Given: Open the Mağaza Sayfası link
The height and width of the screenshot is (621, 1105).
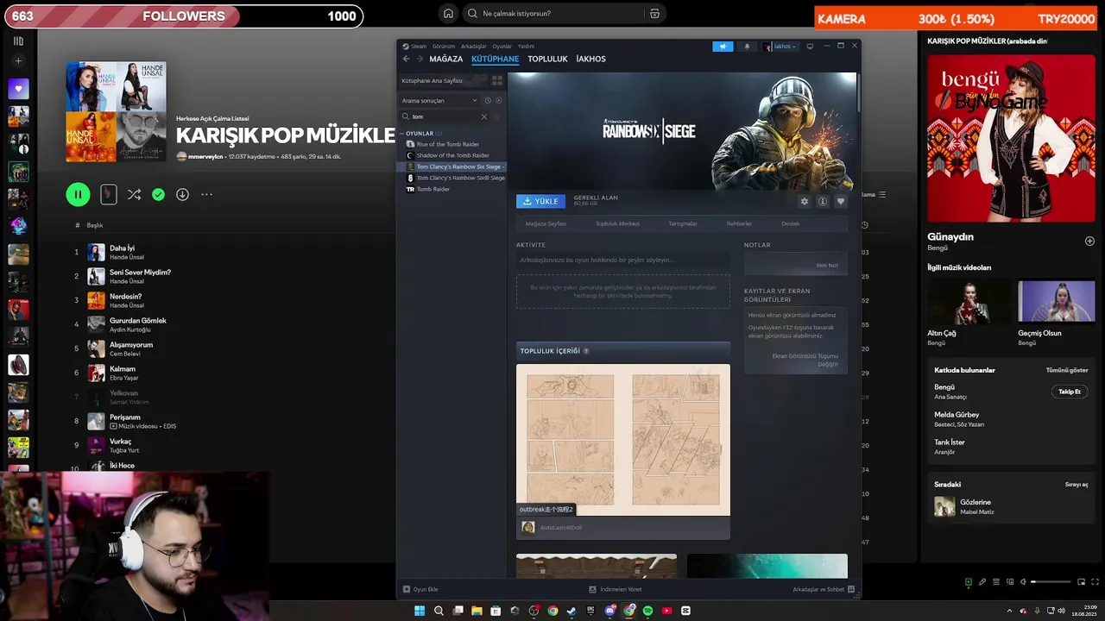Looking at the screenshot, I should [546, 223].
